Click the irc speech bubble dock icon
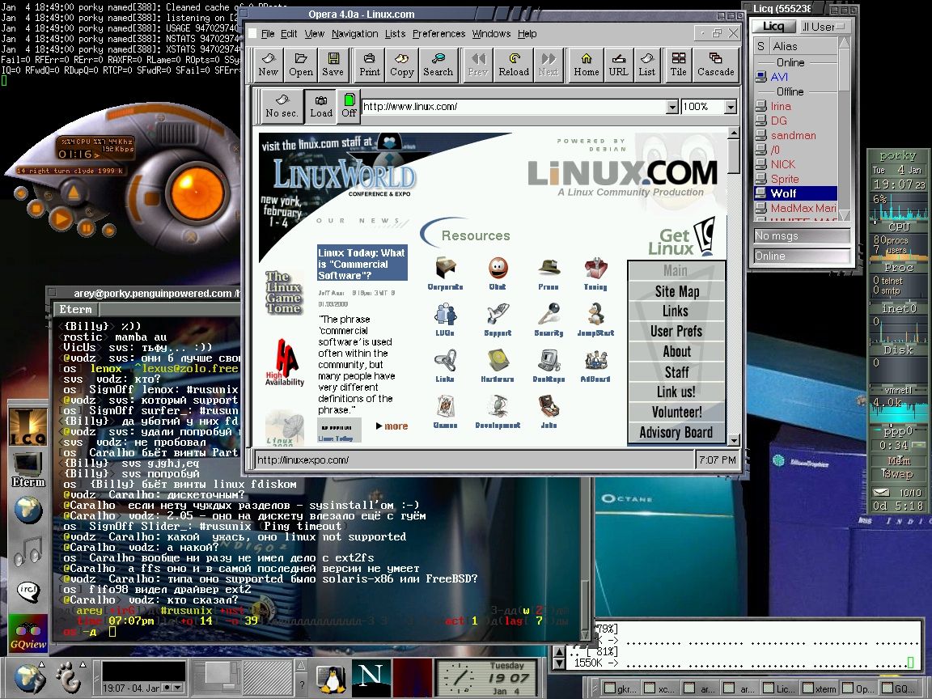The image size is (932, 699). tap(28, 591)
